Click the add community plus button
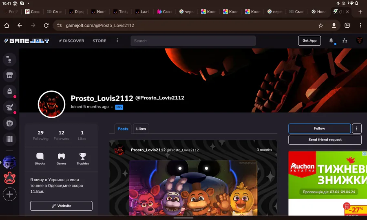This screenshot has width=367, height=220. point(10,194)
